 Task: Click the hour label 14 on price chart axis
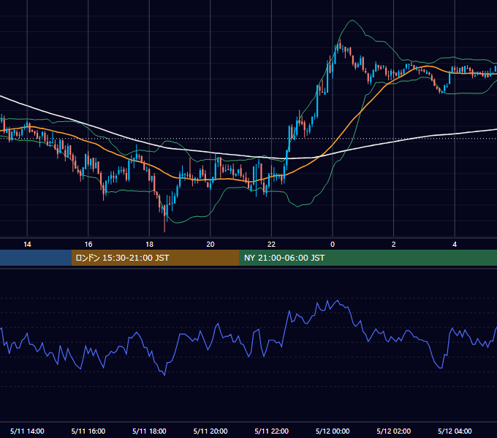[x=27, y=245]
